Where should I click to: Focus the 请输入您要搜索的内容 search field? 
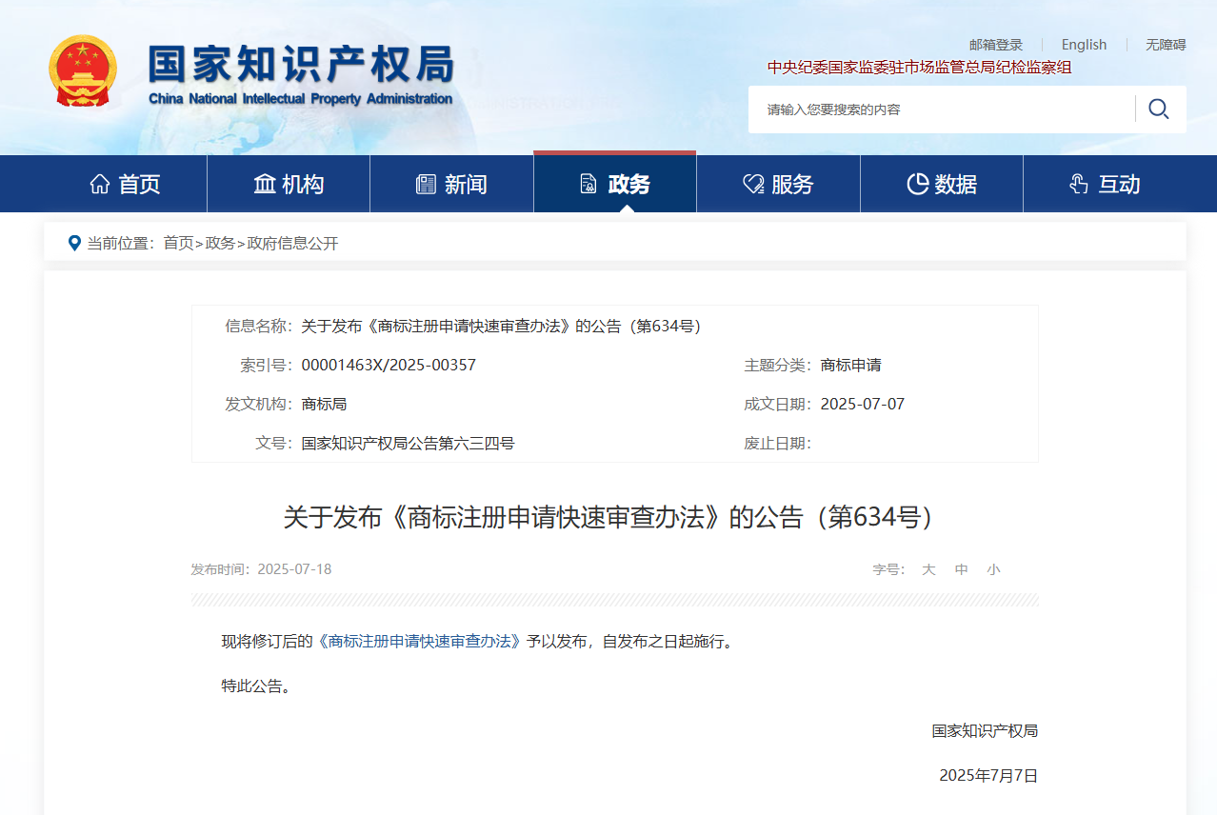click(x=943, y=109)
